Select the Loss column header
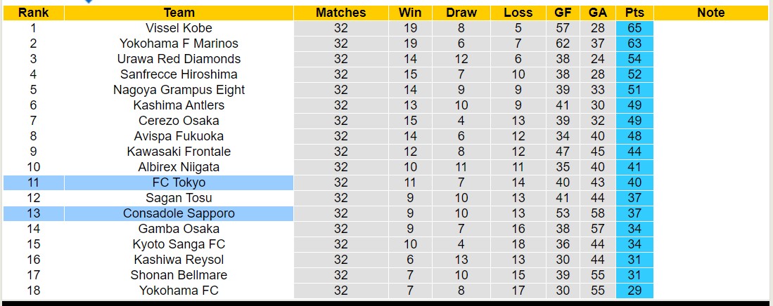This screenshot has height=306, width=773. pyautogui.click(x=518, y=13)
